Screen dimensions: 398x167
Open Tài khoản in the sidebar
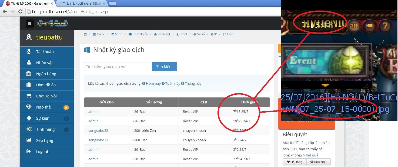tap(47, 52)
